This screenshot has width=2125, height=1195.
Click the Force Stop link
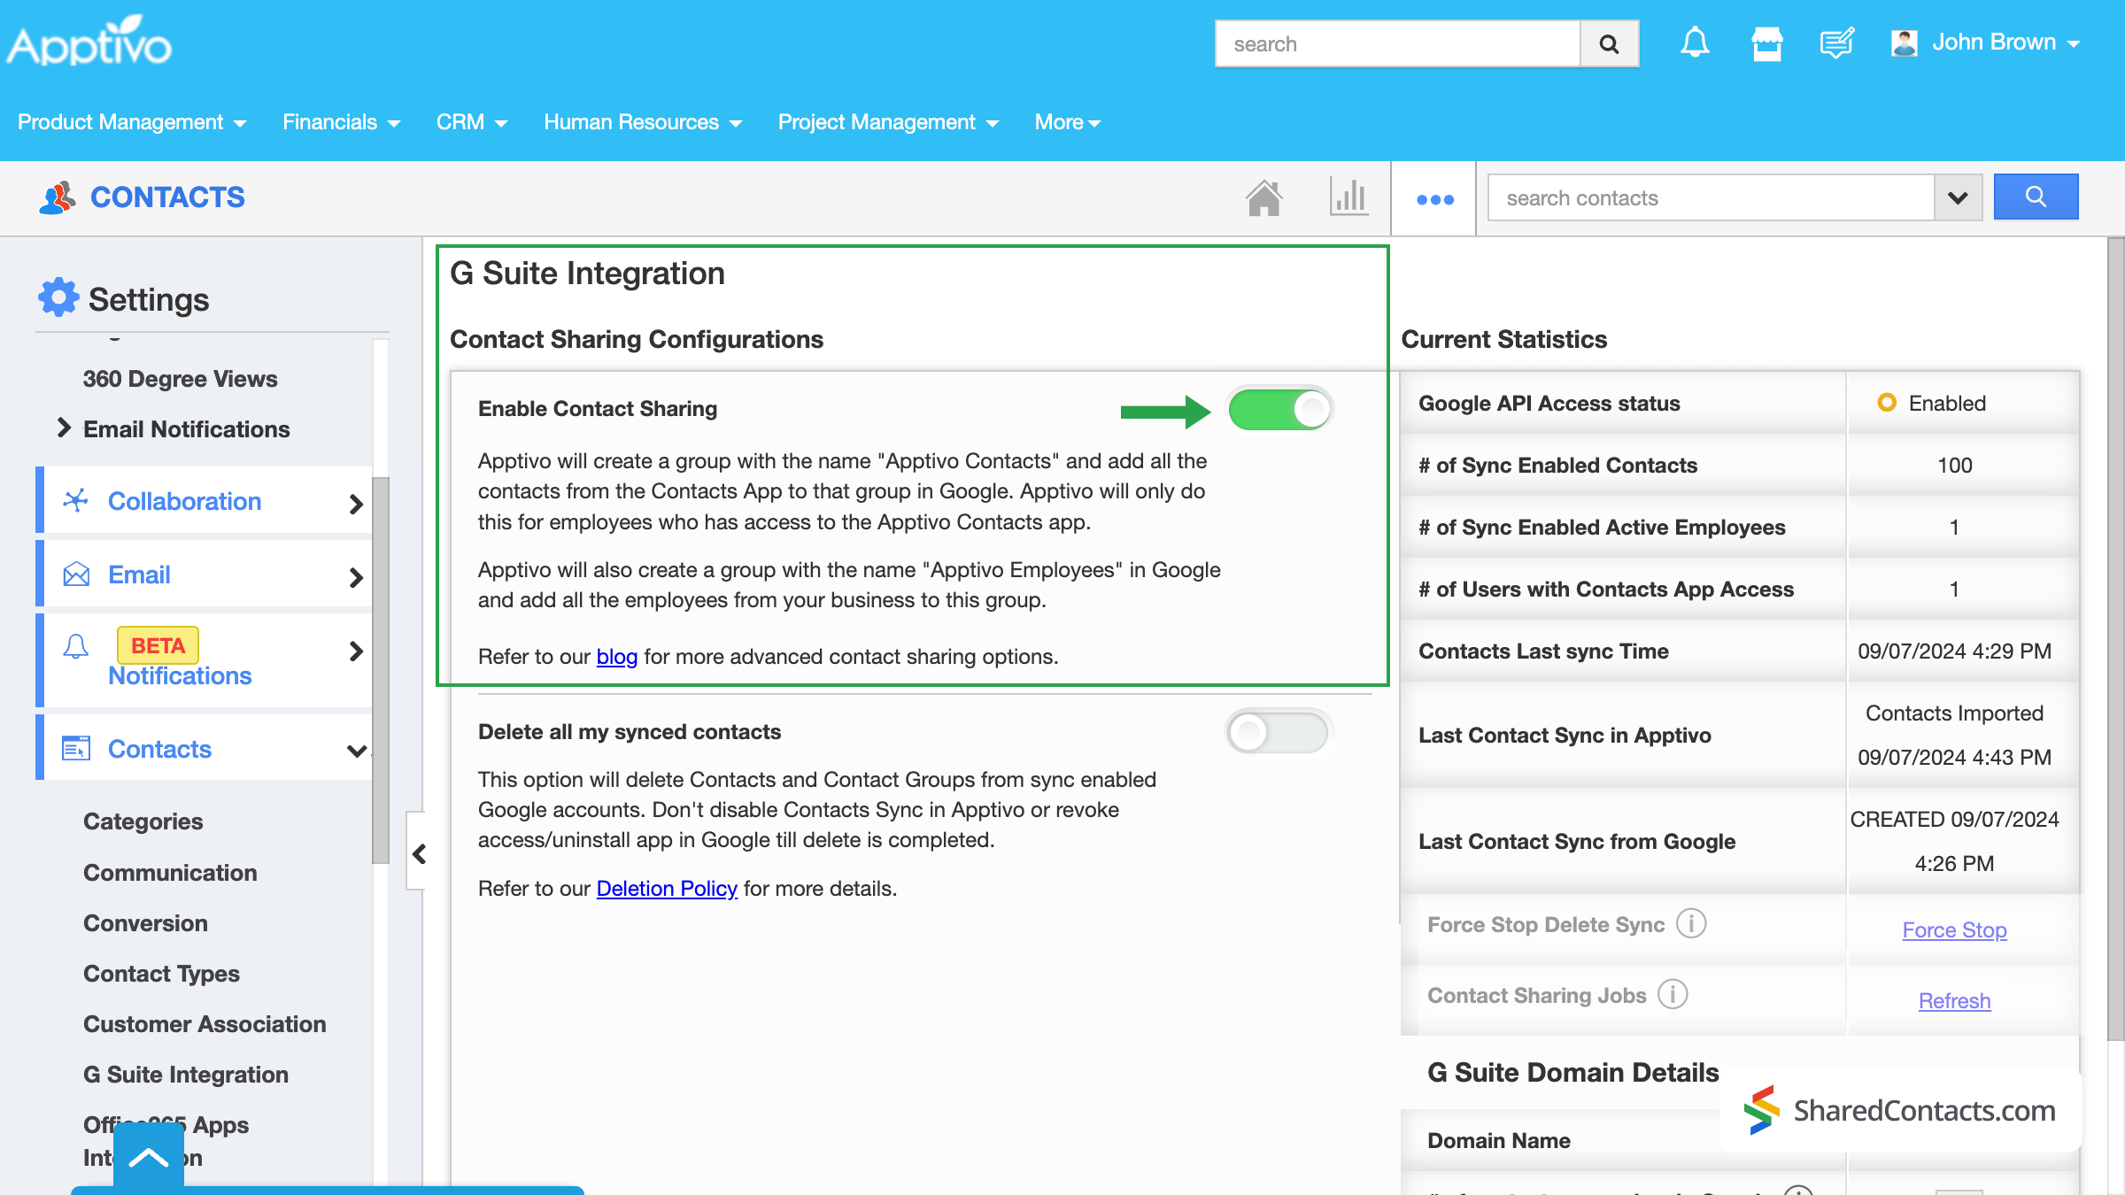[1954, 930]
